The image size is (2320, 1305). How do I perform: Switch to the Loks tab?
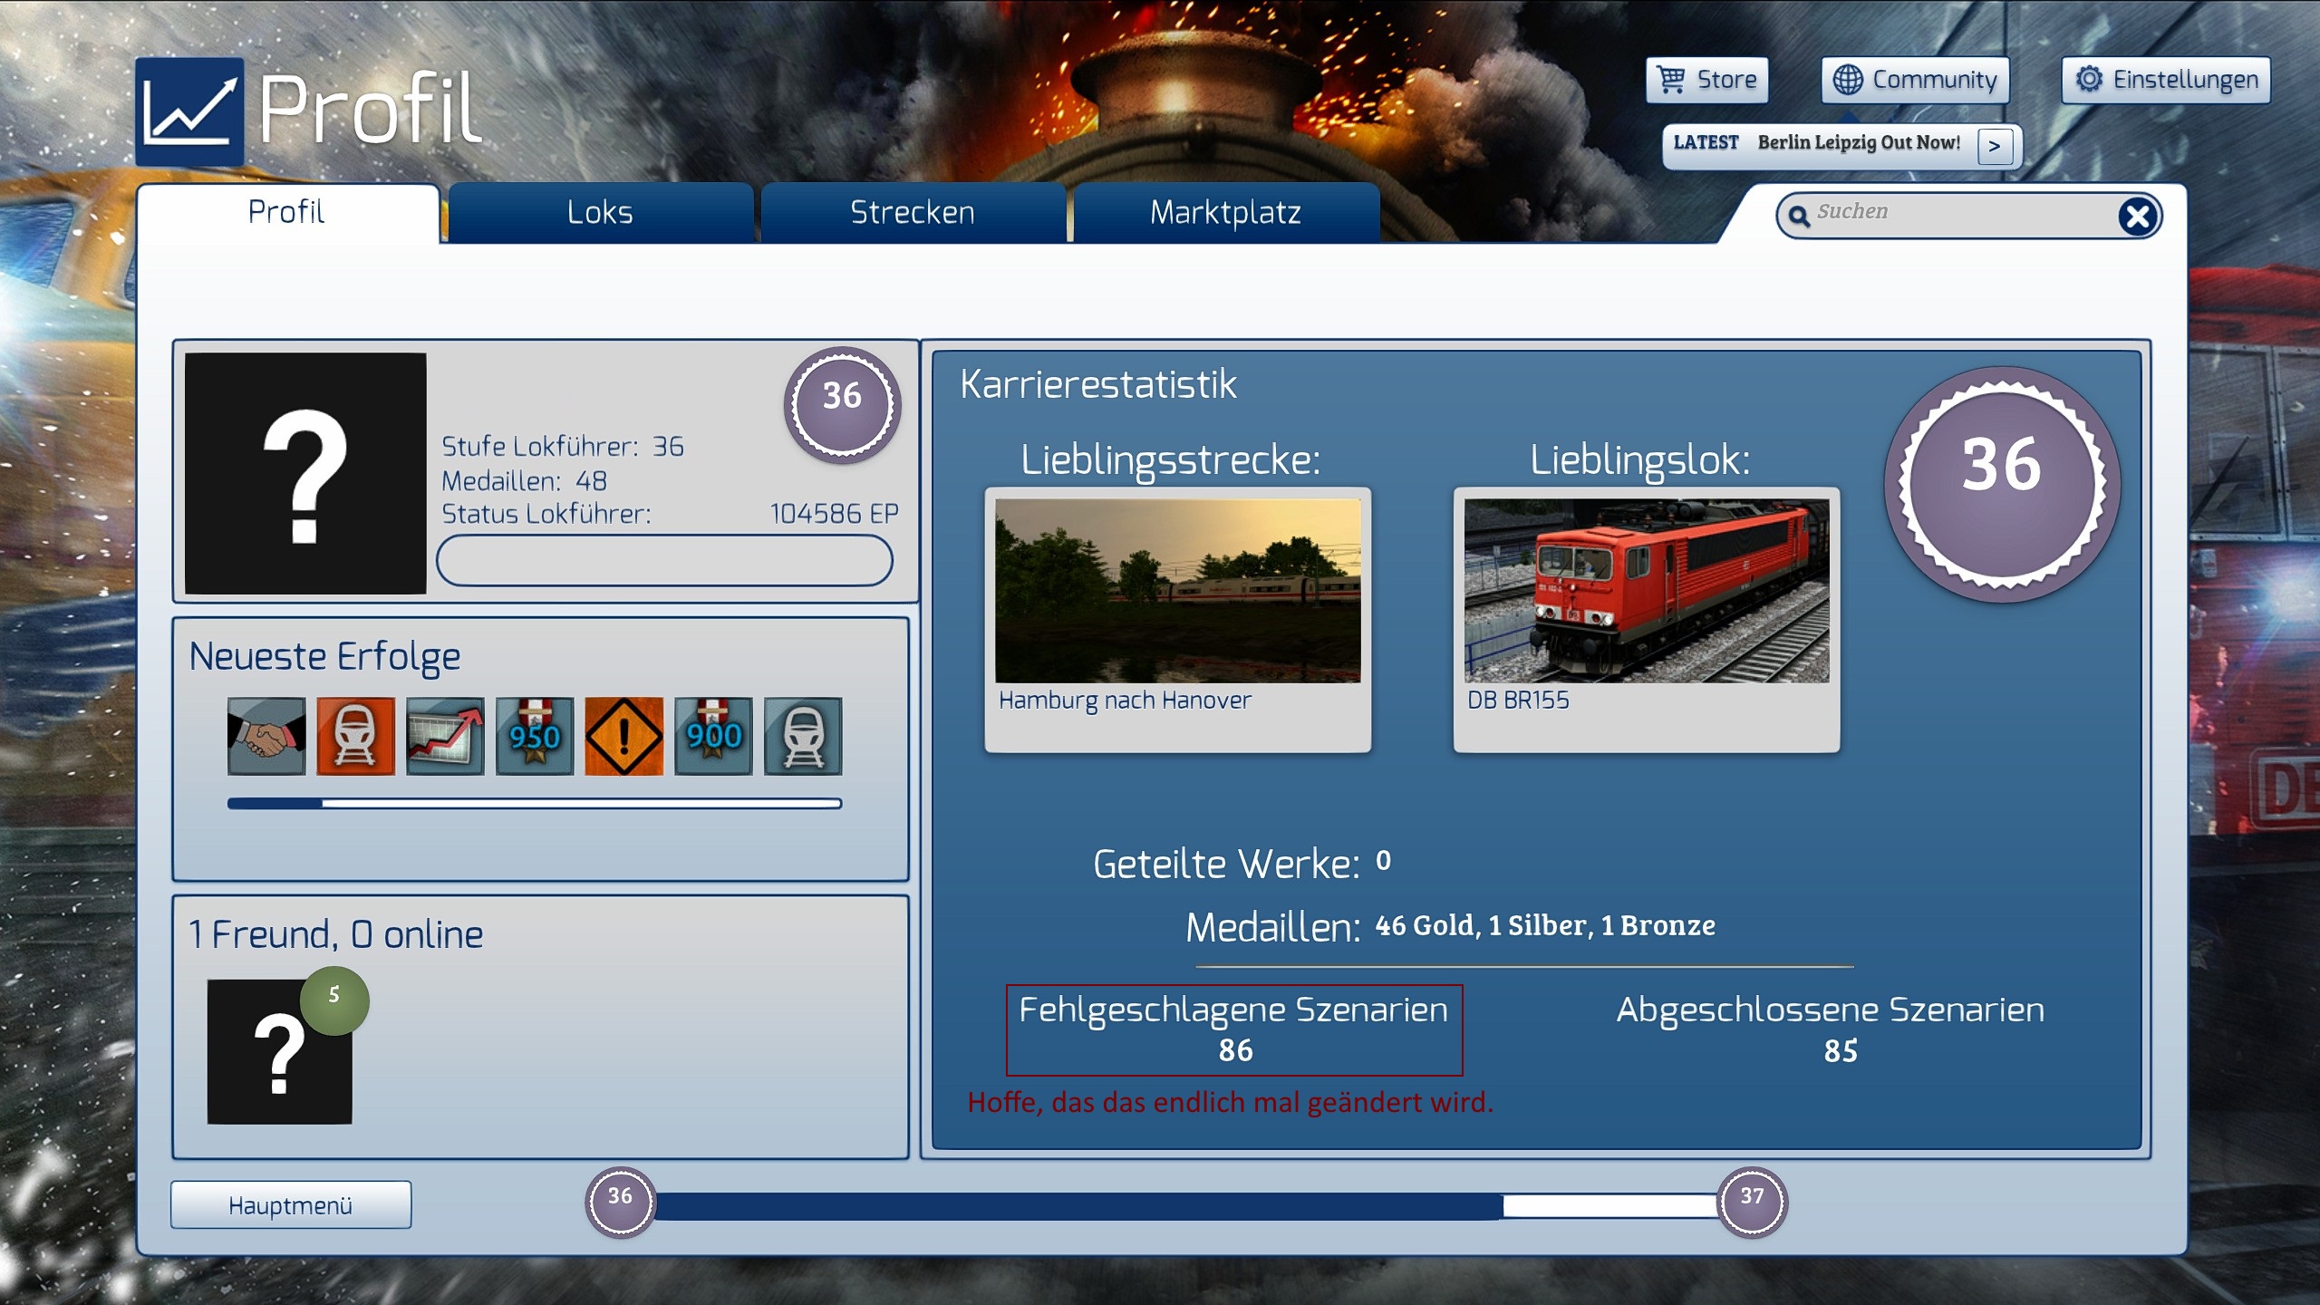coord(600,212)
